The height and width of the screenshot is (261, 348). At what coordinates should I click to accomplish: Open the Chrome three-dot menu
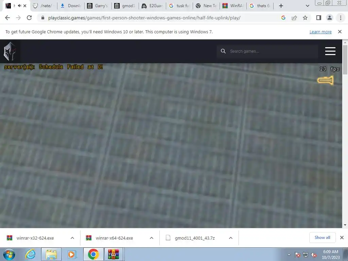coord(341,18)
